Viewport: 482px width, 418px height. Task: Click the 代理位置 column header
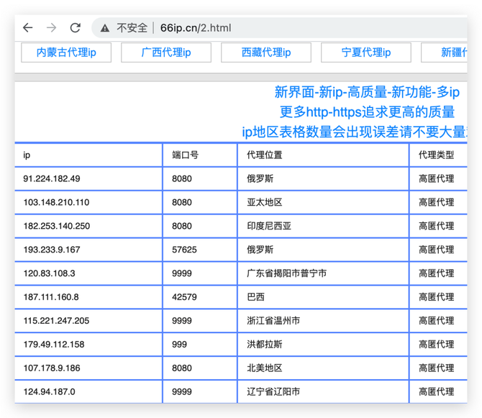click(x=264, y=155)
